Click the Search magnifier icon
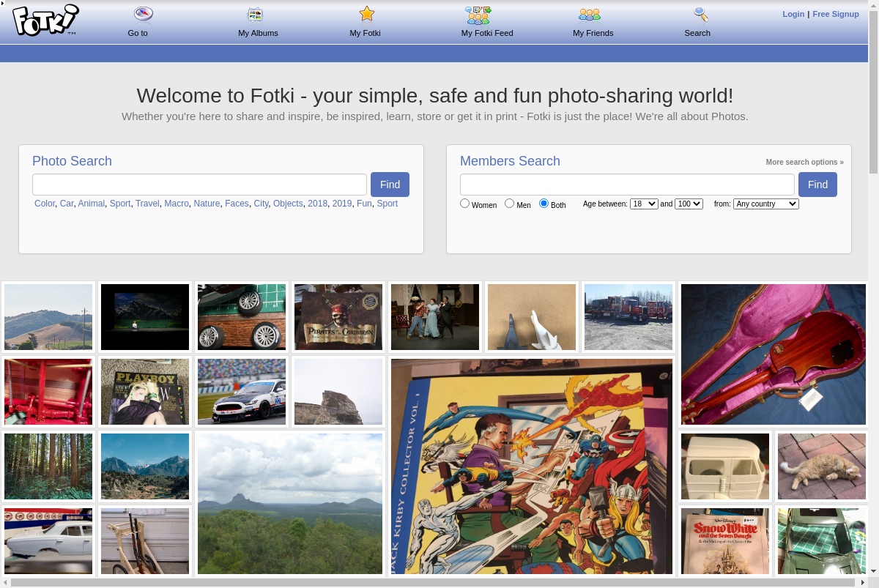Screen dimensions: 879x588 701,14
